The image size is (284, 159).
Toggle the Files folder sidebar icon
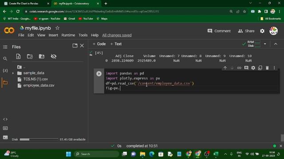[x=5, y=83]
